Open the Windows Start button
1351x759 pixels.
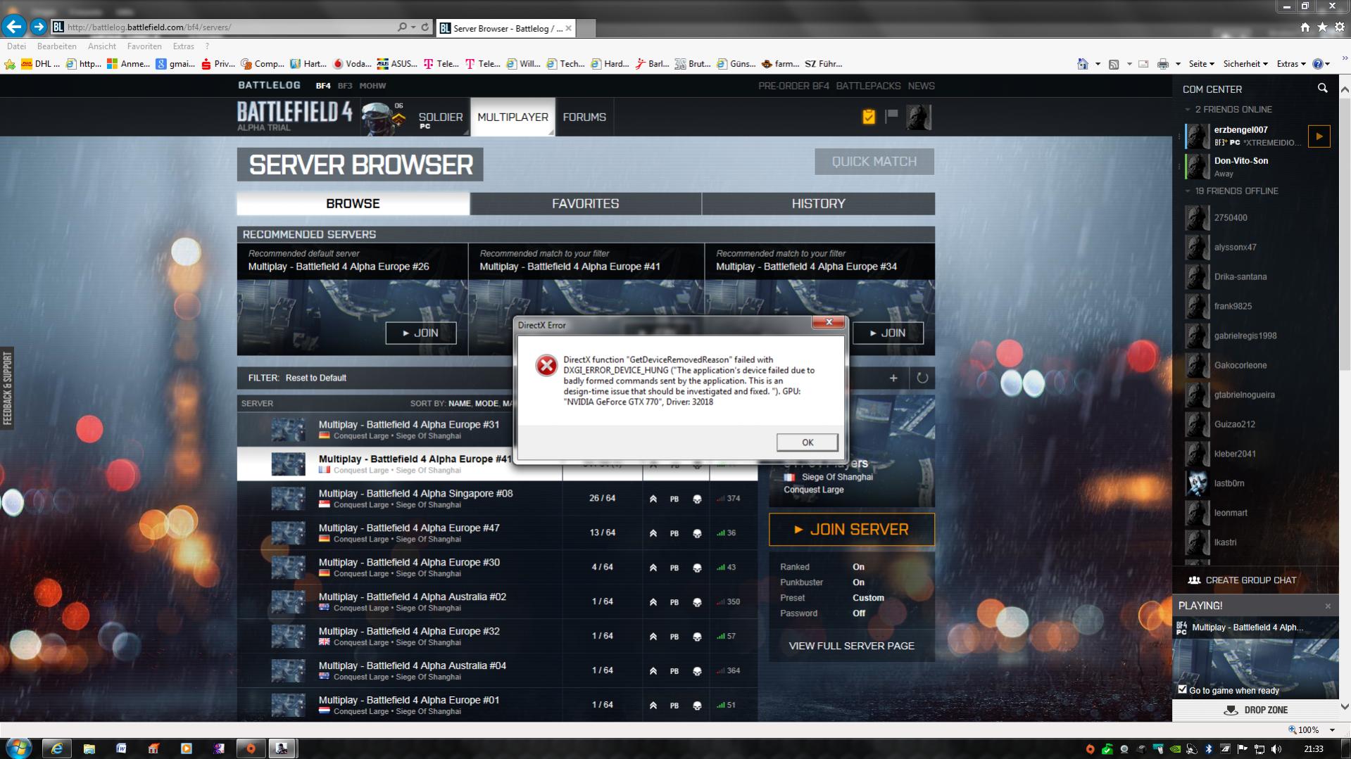tap(18, 748)
